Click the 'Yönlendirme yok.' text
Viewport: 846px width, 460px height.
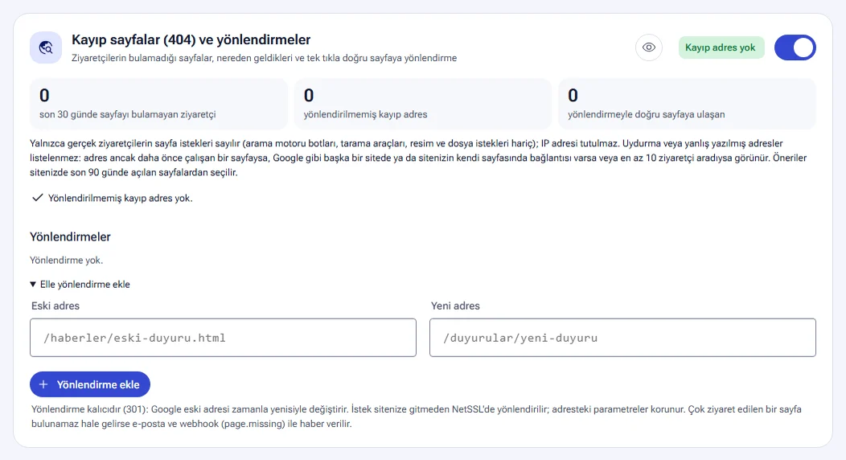pyautogui.click(x=67, y=260)
